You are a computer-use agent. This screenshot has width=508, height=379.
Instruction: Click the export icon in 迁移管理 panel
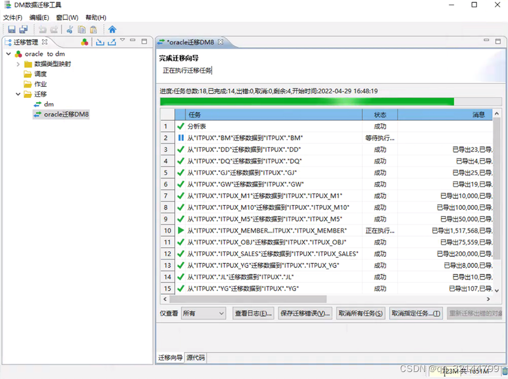coord(112,42)
